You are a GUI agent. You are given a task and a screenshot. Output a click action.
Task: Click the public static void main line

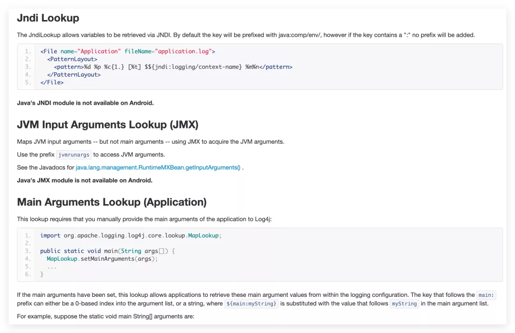coord(108,251)
